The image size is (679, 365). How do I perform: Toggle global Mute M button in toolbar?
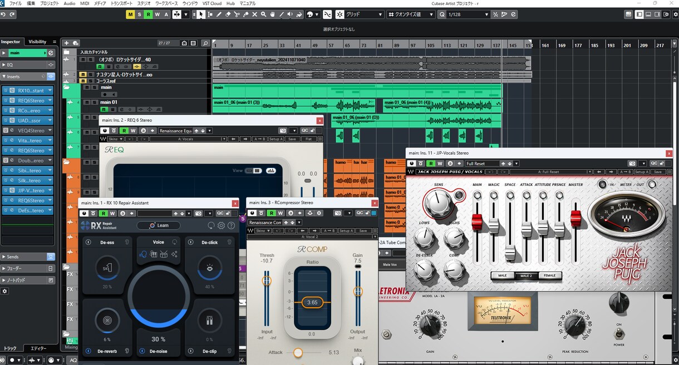(130, 14)
